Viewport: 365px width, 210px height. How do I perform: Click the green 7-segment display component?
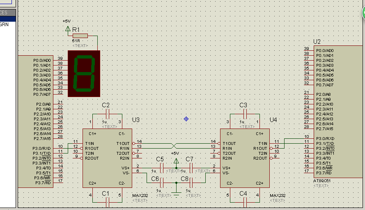coord(84,74)
